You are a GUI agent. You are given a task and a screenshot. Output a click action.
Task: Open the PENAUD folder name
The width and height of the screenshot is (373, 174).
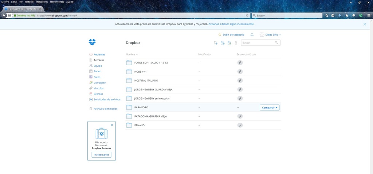pyautogui.click(x=140, y=125)
